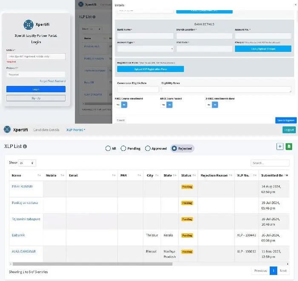The width and height of the screenshot is (298, 281).
Task: Focus the Mobile input on login form
Action: click(36, 57)
